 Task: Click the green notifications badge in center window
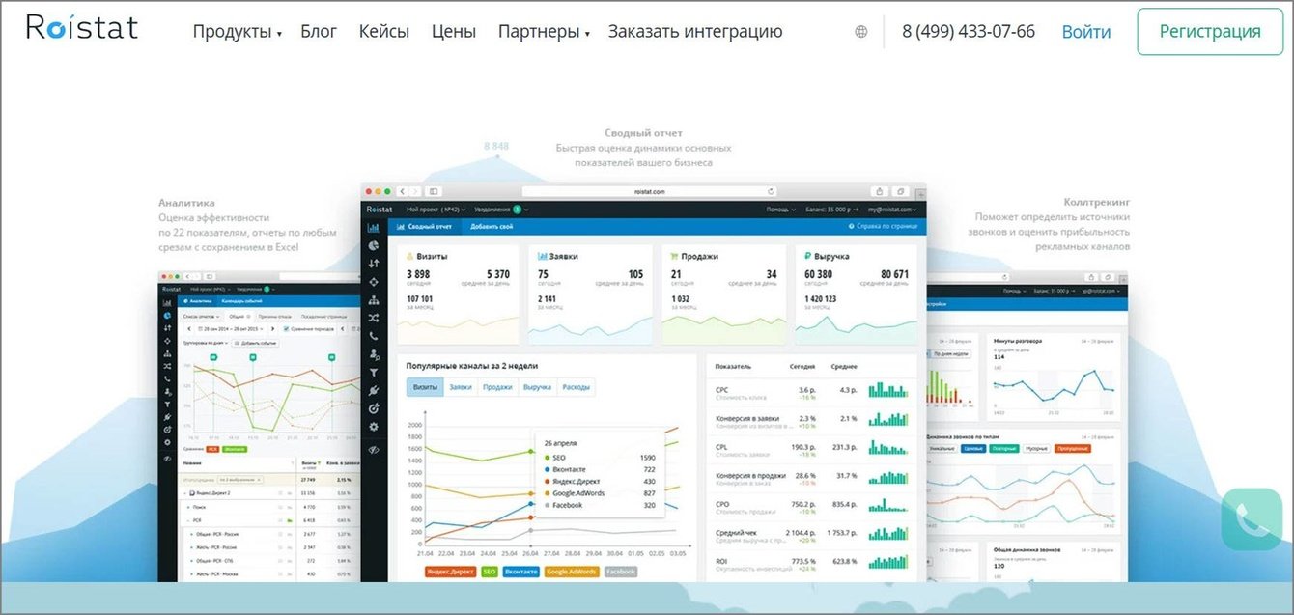pos(517,210)
